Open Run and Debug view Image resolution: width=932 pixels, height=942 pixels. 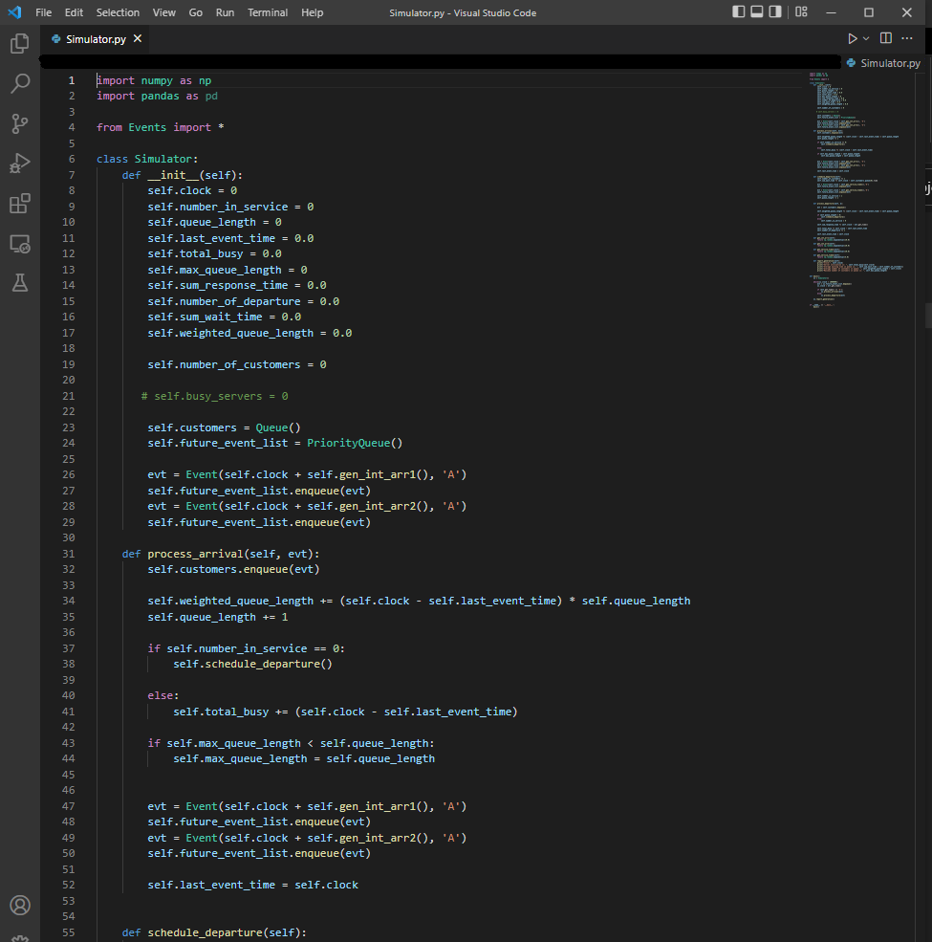[x=19, y=164]
